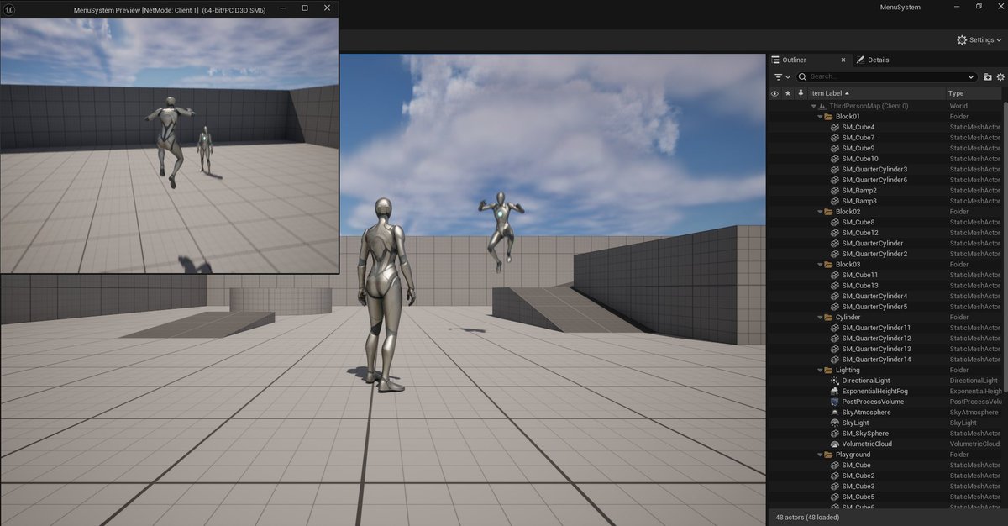Collapse the Playground folder
This screenshot has height=526, width=1008.
(x=819, y=455)
